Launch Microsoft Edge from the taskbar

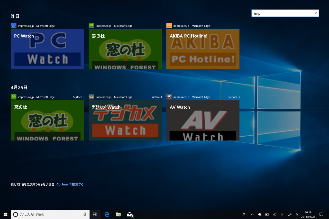coord(107,214)
